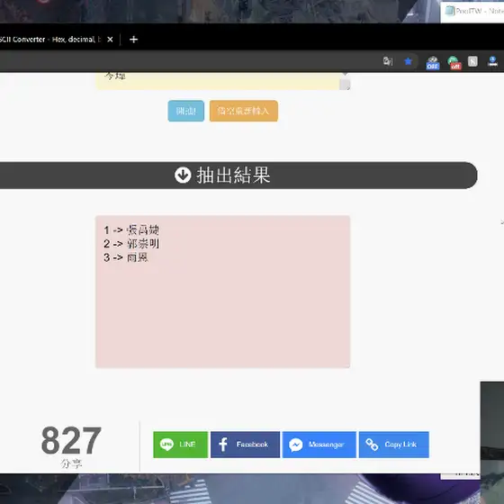Open a new browser tab

point(133,40)
